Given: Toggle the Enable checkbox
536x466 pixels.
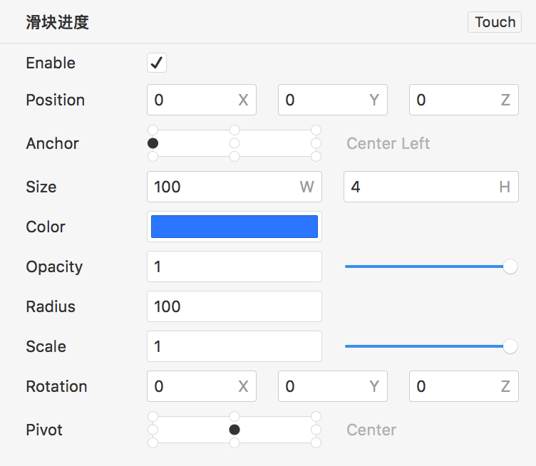Looking at the screenshot, I should (x=157, y=63).
